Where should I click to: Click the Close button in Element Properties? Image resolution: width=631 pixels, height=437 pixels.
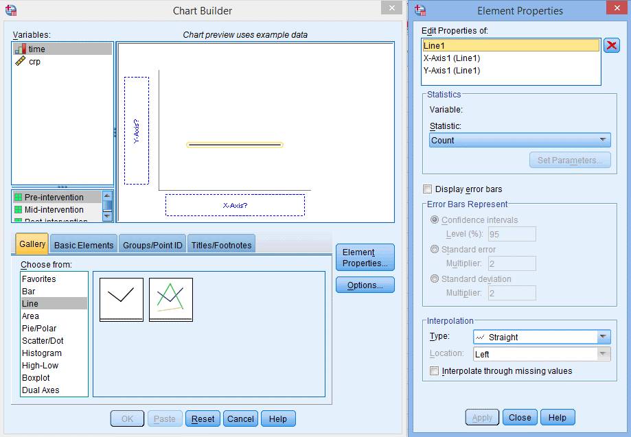520,417
